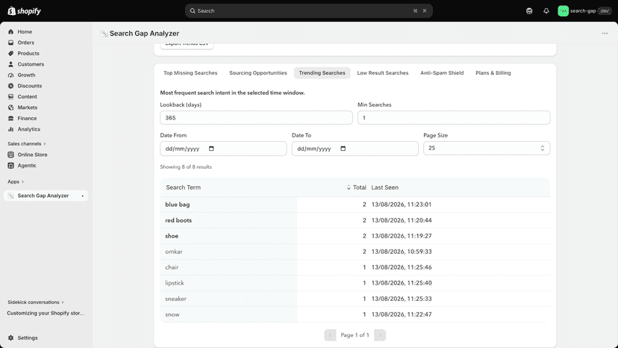The image size is (618, 348).
Task: Go to next results page
Action: click(x=380, y=335)
